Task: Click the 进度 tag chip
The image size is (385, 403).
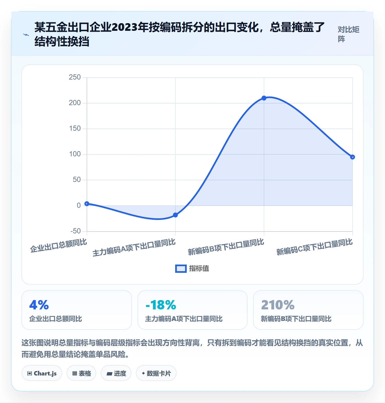Action: click(116, 373)
